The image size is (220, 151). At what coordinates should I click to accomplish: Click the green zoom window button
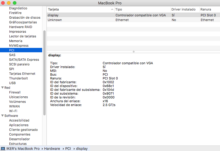click(x=15, y=3)
